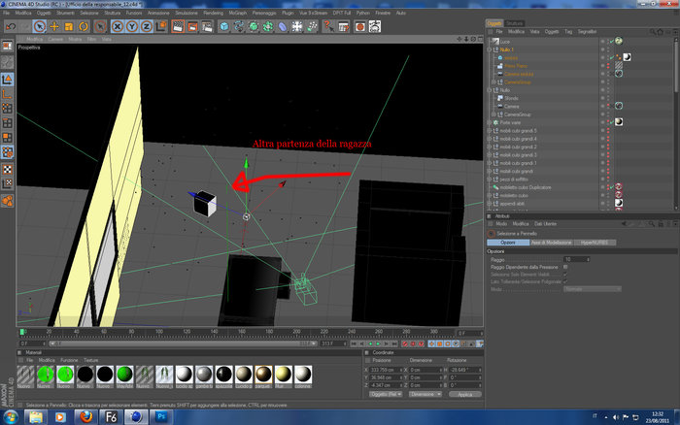Screen dimensions: 680x425
Task: Enable Raggio Dipendente dalla Pressione checkbox
Action: tap(565, 267)
